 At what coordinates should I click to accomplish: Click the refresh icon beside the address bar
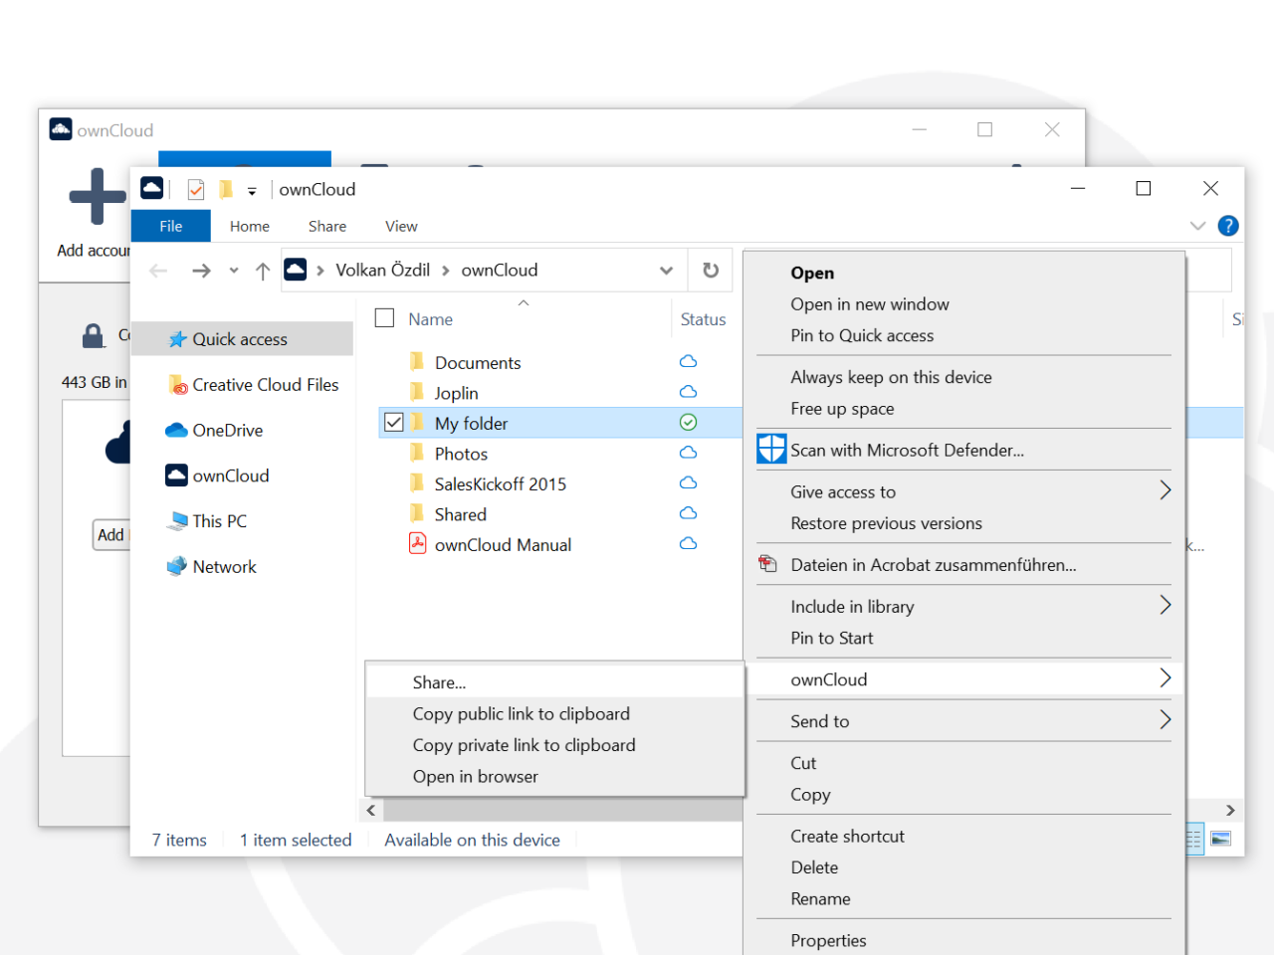tap(711, 270)
